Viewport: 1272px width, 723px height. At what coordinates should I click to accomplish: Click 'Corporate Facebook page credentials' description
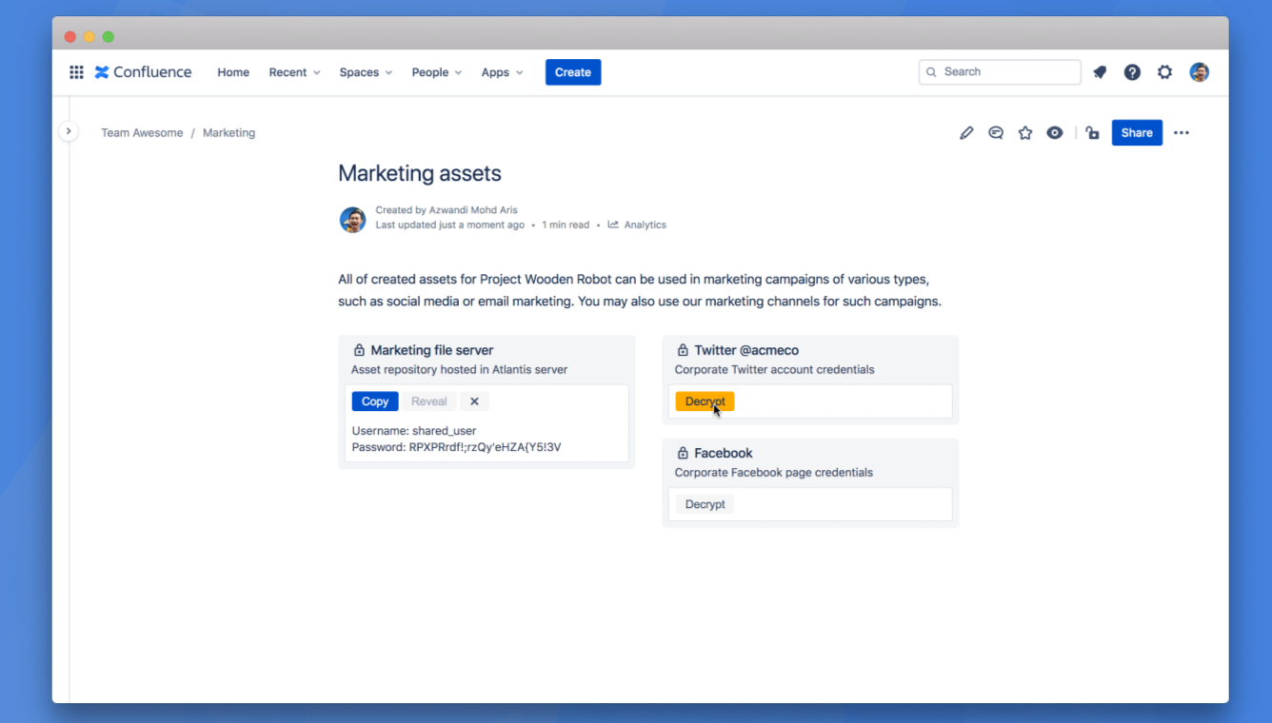click(774, 473)
